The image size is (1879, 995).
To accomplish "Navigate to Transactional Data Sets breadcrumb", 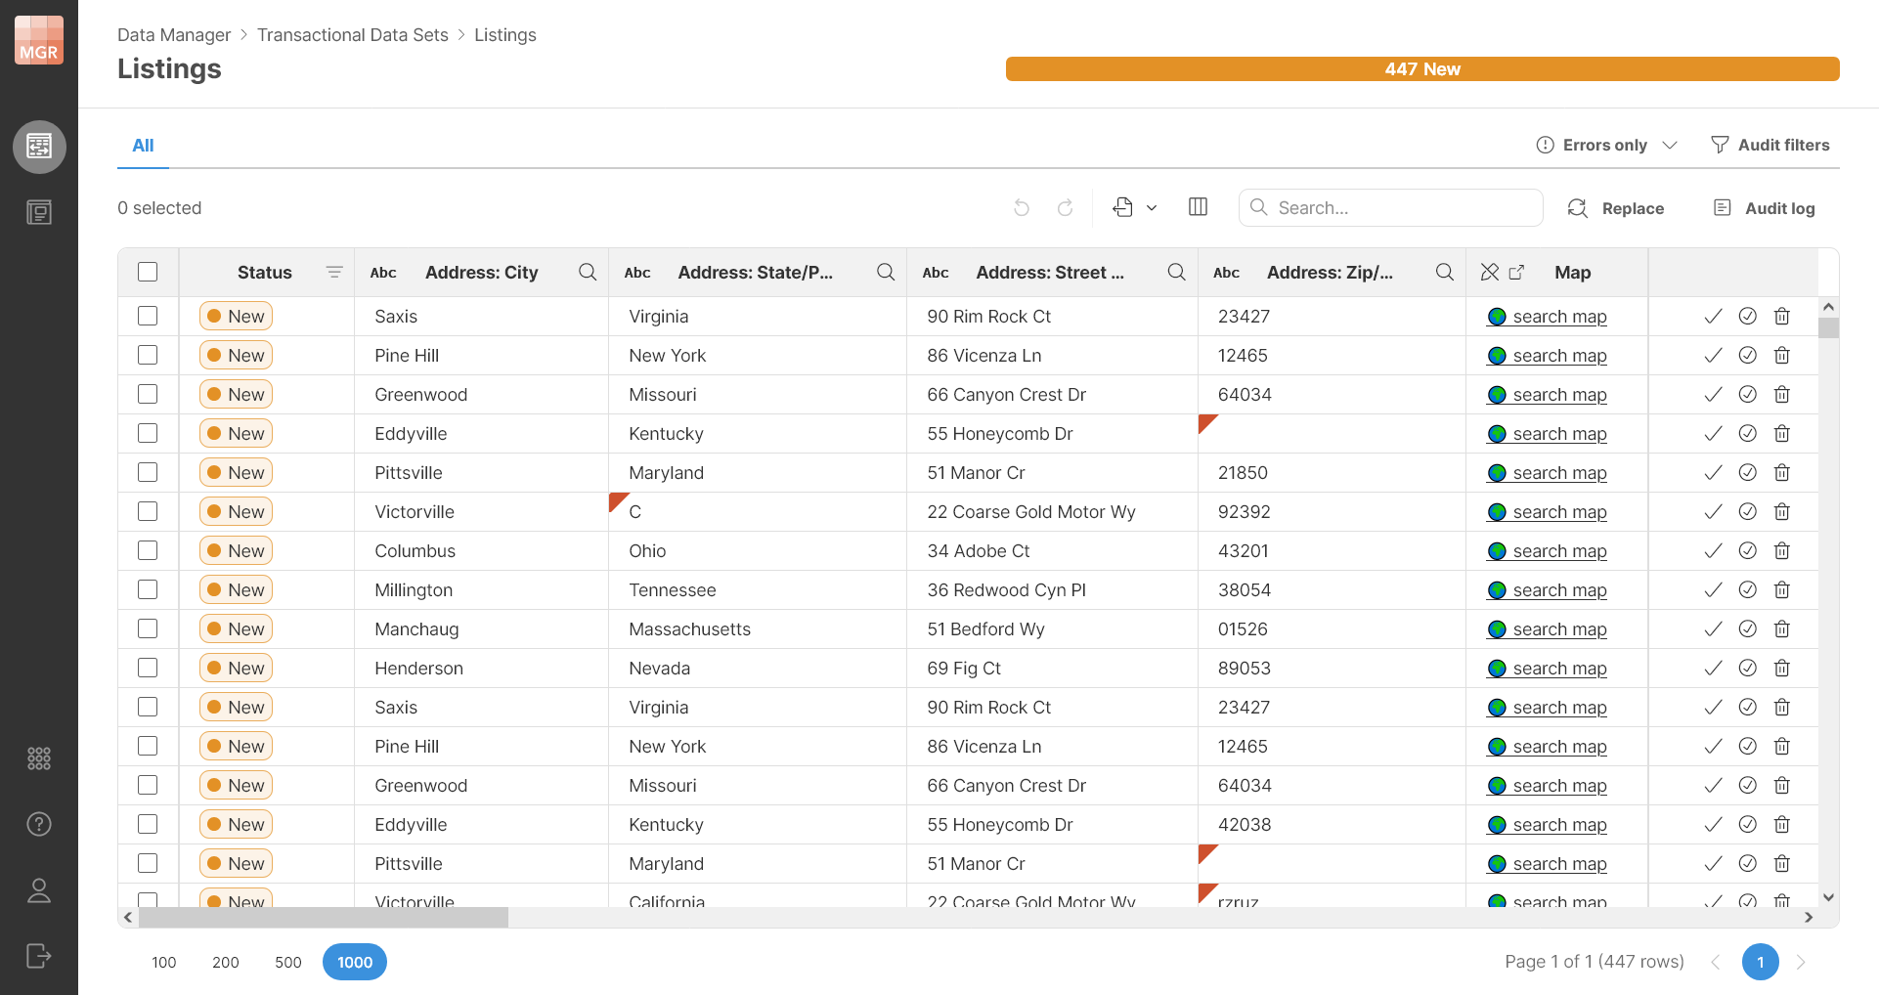I will pos(353,34).
